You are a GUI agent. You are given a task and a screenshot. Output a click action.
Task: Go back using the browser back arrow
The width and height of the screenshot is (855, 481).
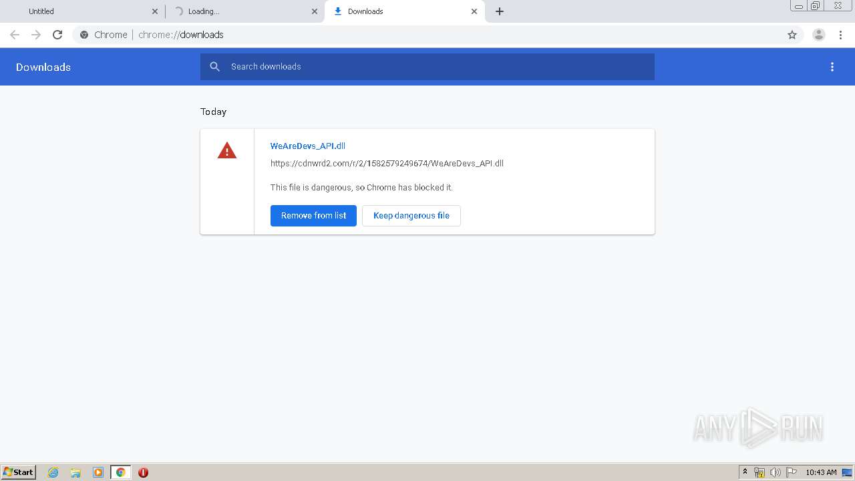(x=15, y=35)
